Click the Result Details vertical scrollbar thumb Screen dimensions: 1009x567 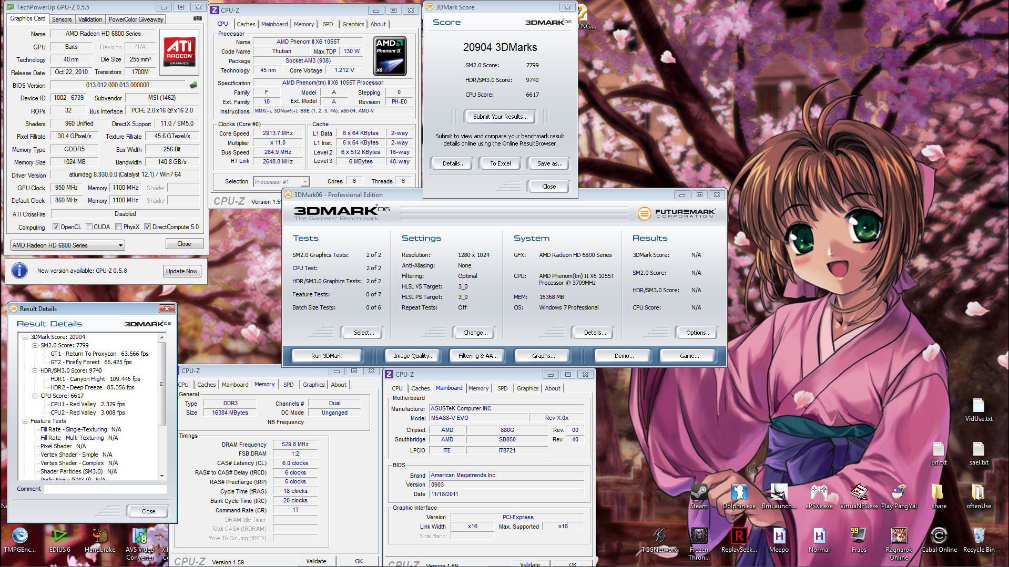pyautogui.click(x=162, y=384)
